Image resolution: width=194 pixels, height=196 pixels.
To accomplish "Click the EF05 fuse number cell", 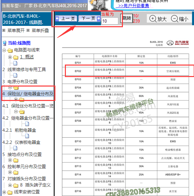I will click(x=78, y=96).
